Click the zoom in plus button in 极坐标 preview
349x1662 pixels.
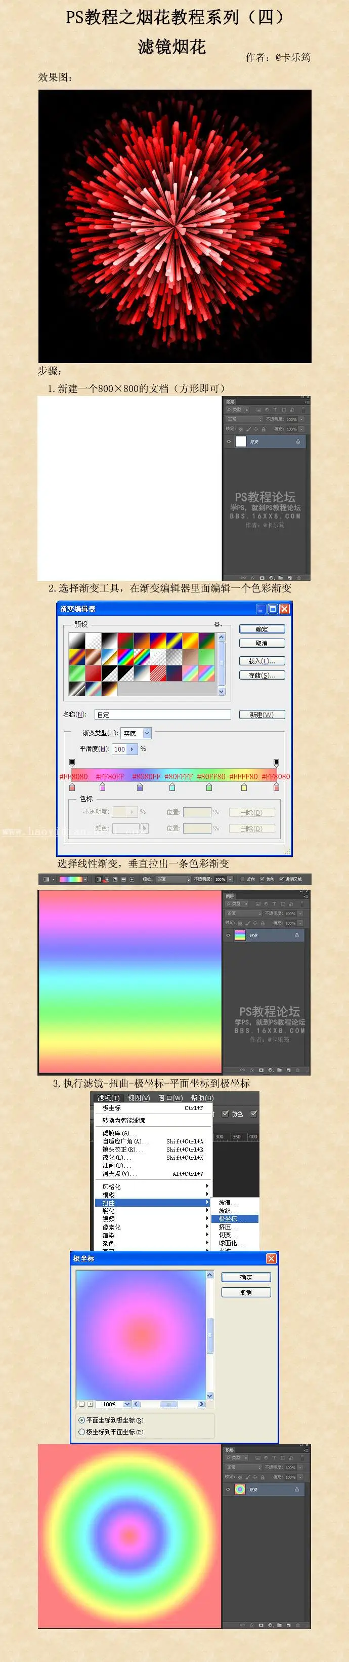coord(90,1404)
